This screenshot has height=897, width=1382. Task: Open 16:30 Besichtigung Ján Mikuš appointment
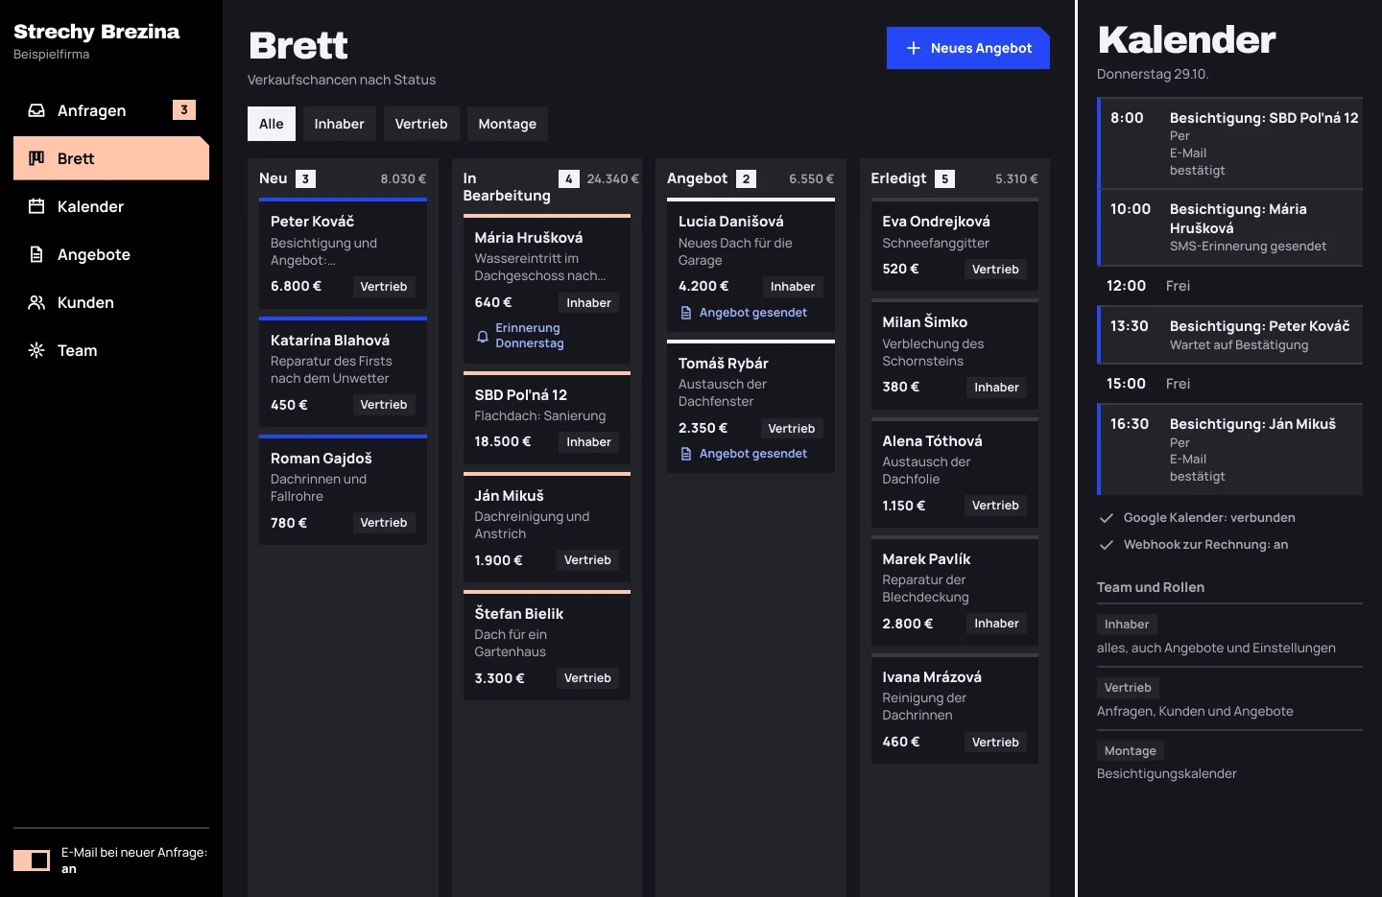(1230, 450)
